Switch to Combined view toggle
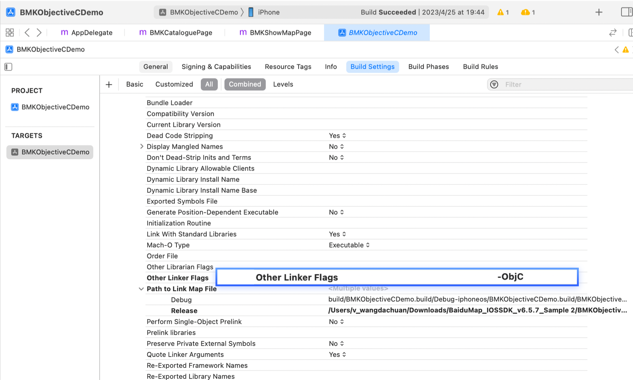Viewport: 633px width, 380px height. coord(245,84)
